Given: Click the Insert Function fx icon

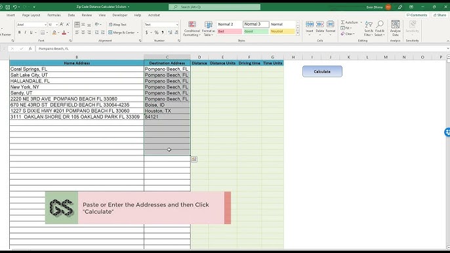Looking at the screenshot, I should point(30,49).
